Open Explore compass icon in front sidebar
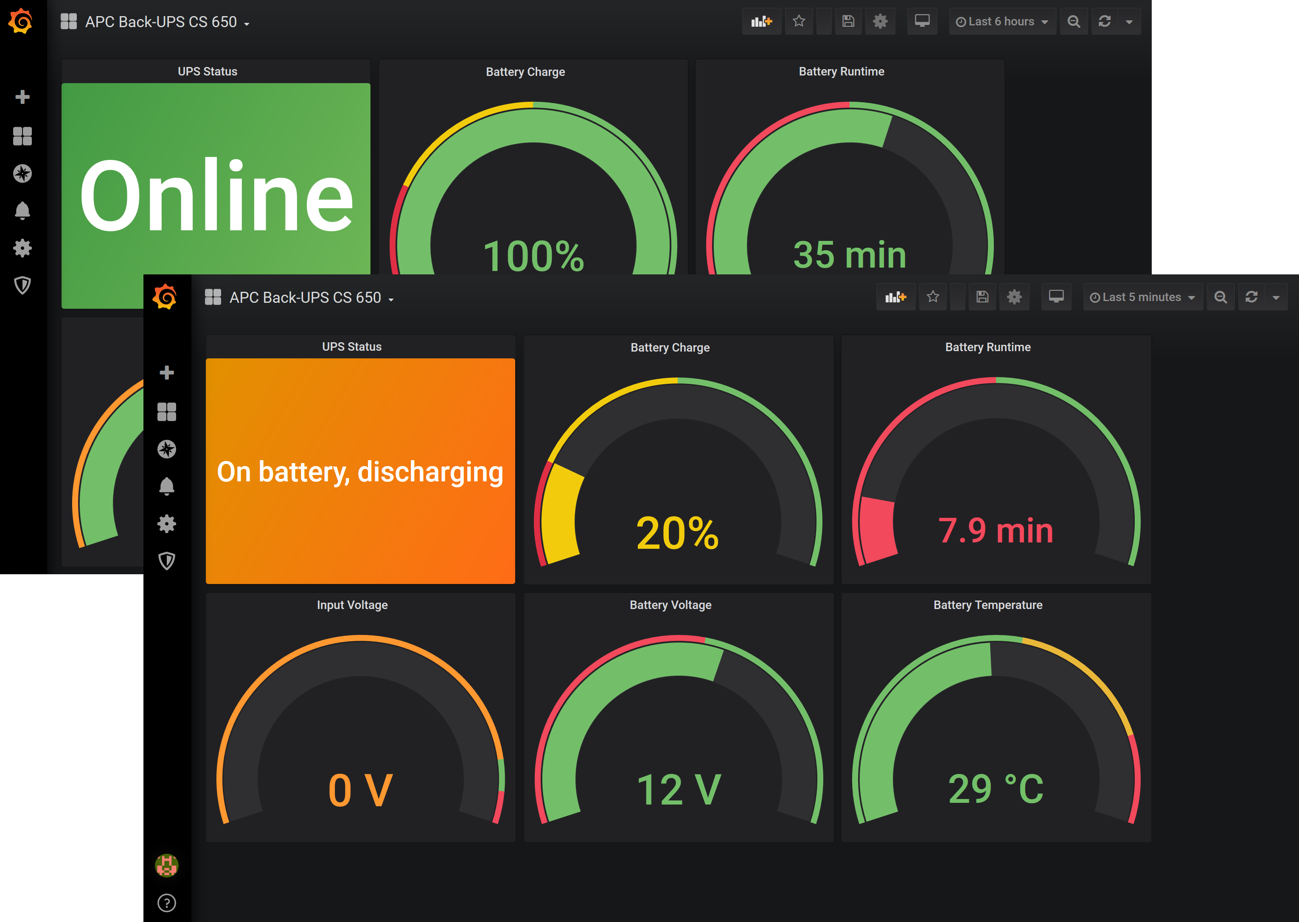Screen dimensions: 1299x922 166,449
